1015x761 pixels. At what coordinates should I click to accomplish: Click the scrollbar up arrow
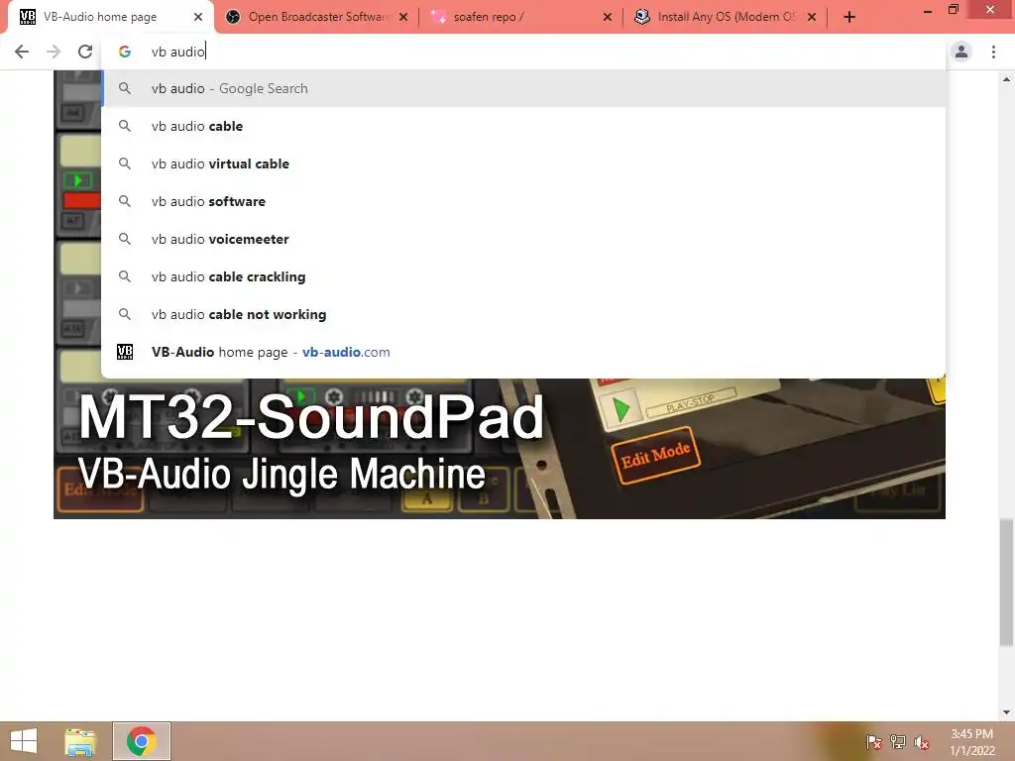tap(1006, 79)
